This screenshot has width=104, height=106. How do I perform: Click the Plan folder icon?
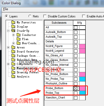[19, 39]
